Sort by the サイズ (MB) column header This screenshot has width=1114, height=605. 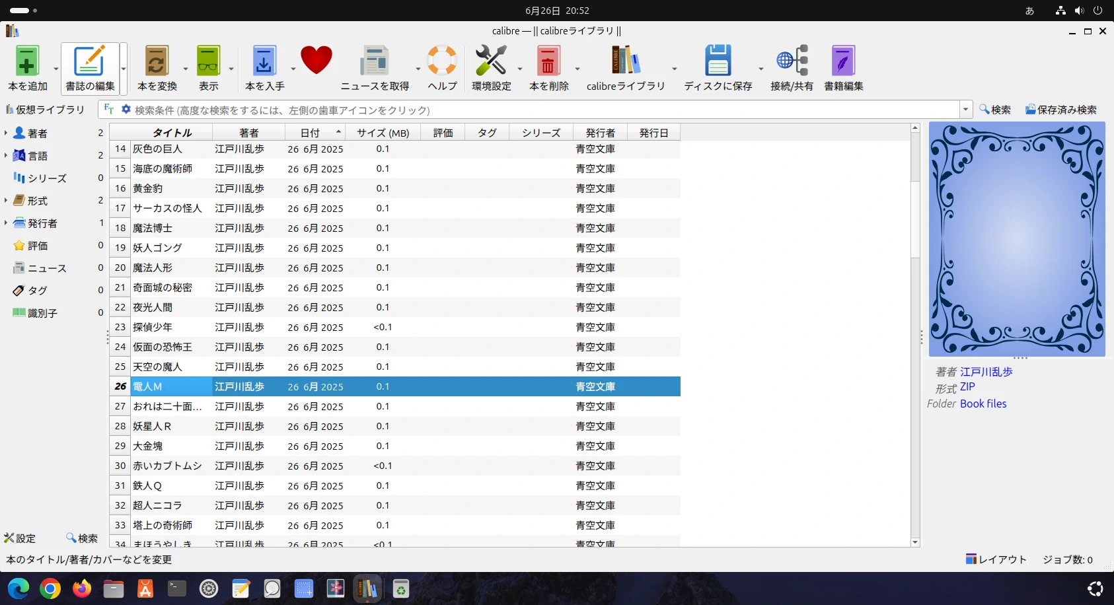click(x=383, y=133)
